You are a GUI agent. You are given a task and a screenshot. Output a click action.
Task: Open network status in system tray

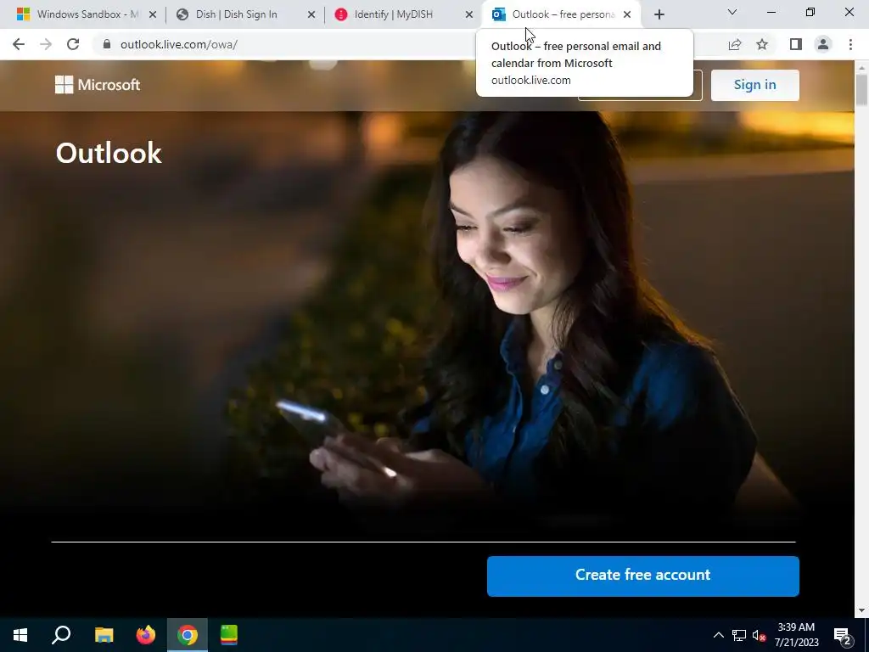tap(739, 635)
